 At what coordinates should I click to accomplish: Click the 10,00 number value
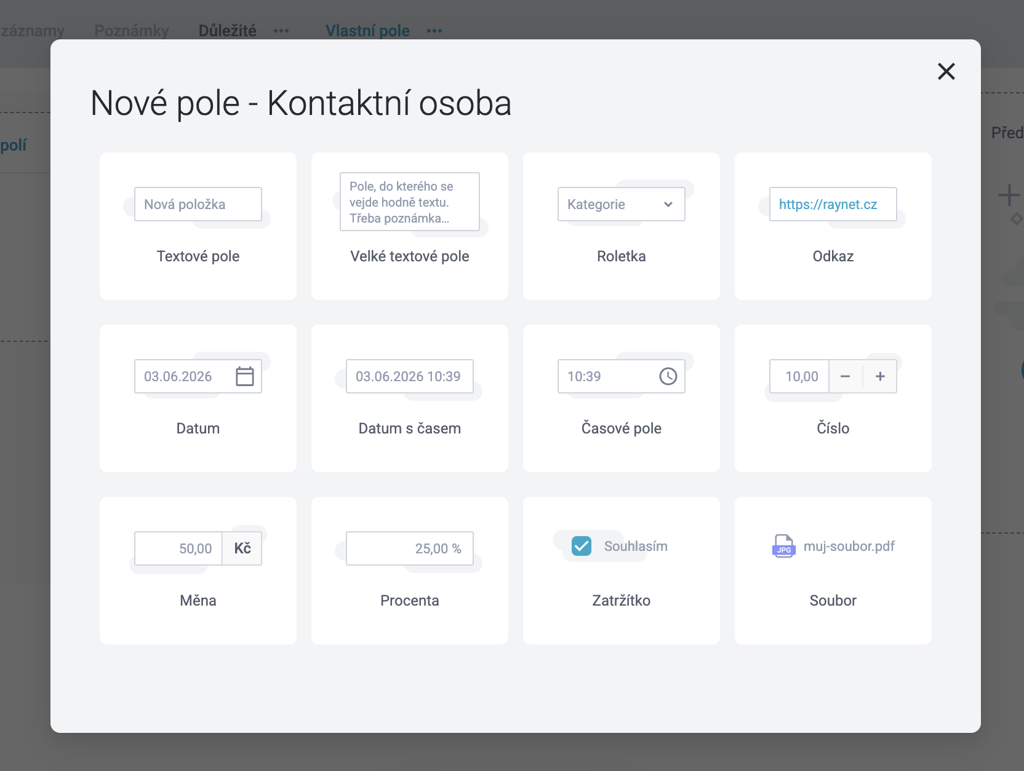click(802, 376)
